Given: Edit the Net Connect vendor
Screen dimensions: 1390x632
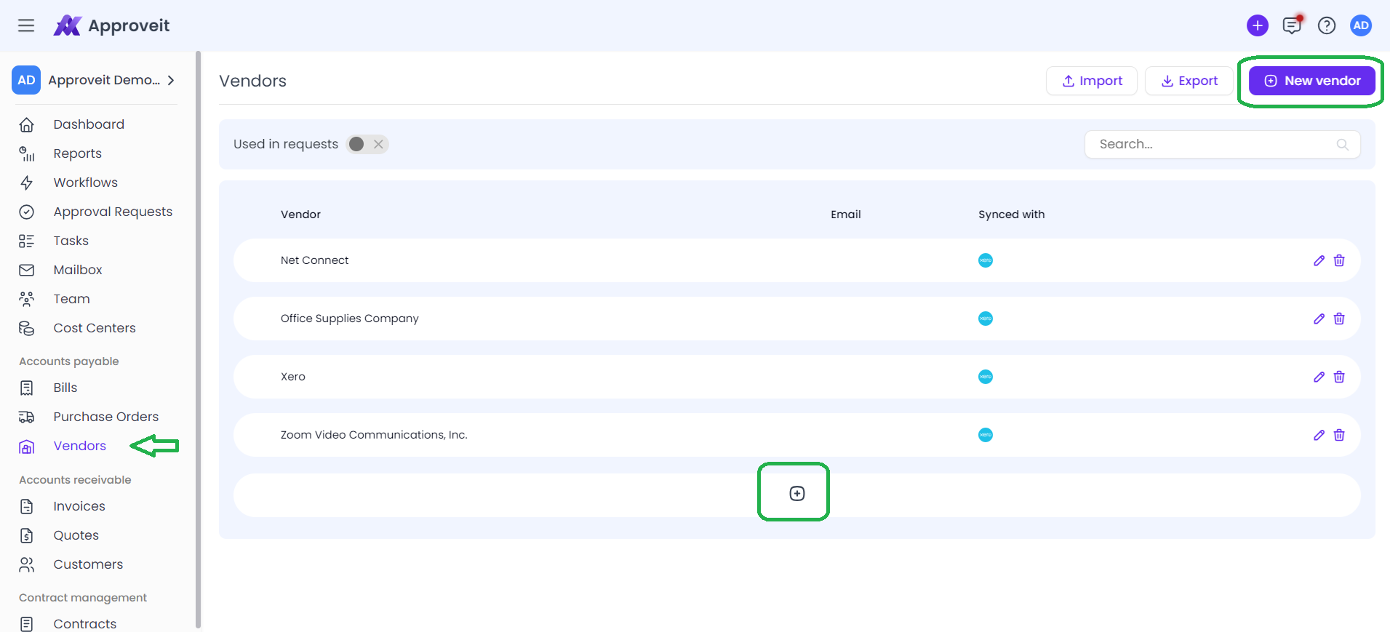Looking at the screenshot, I should pos(1319,260).
